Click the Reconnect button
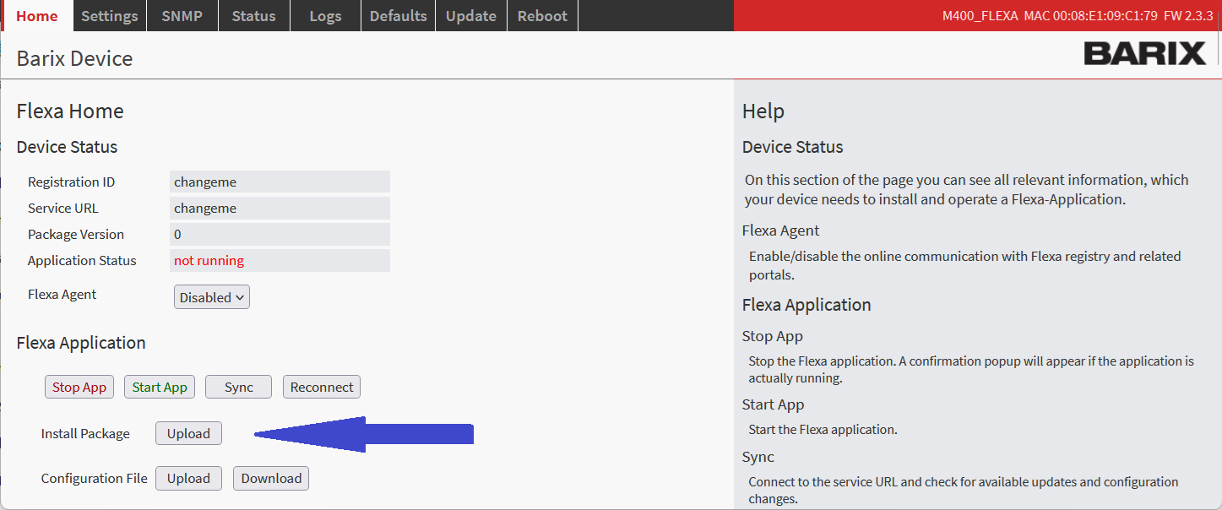The height and width of the screenshot is (510, 1222). pyautogui.click(x=322, y=387)
